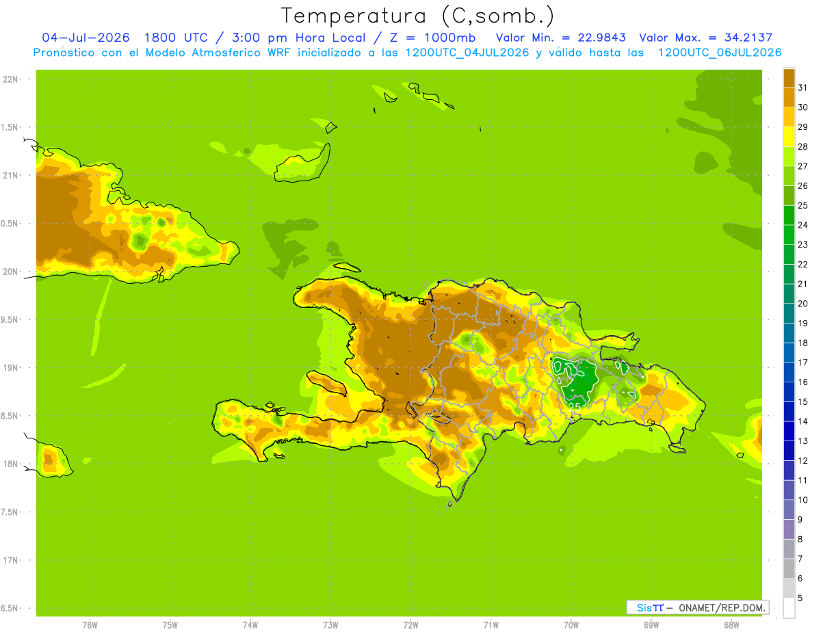
Task: Click the '75W' longitude label
Action: click(x=170, y=624)
